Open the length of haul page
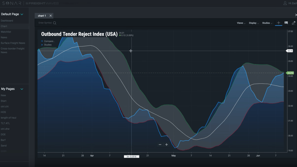This screenshot has width=297, height=167. click(x=9, y=118)
